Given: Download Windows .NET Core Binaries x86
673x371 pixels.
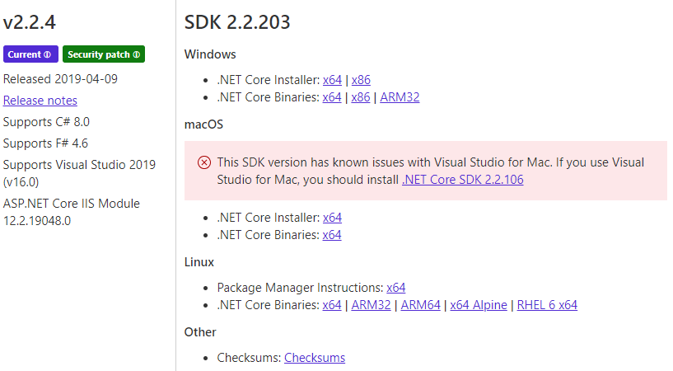Looking at the screenshot, I should pos(361,97).
